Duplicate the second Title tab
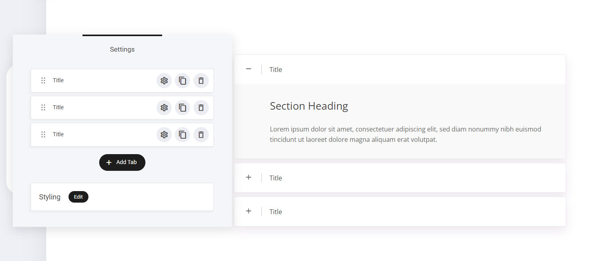Viewport: 590px width, 261px height. pos(182,108)
